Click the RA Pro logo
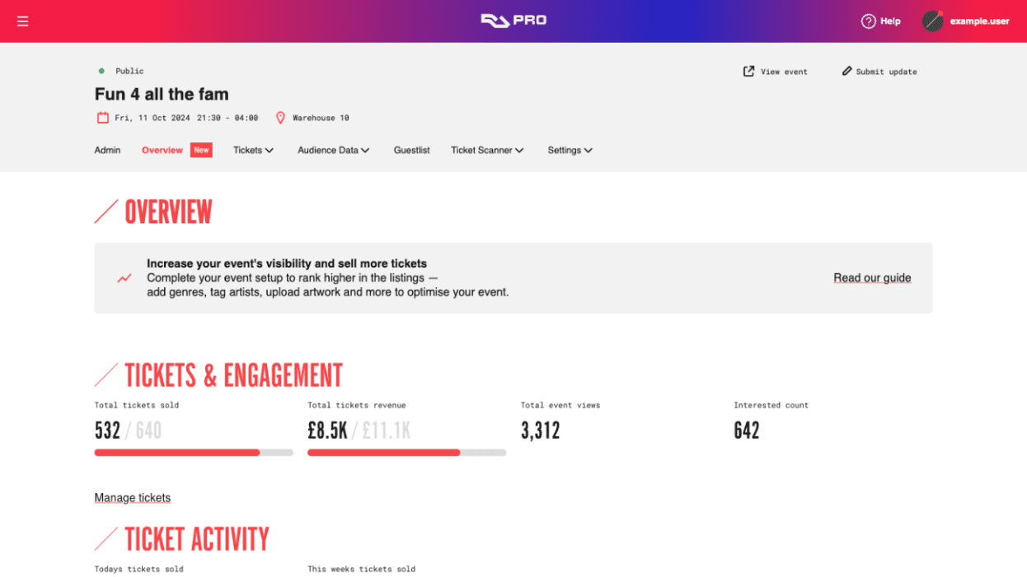Screen dimensions: 1027x577 [x=513, y=20]
